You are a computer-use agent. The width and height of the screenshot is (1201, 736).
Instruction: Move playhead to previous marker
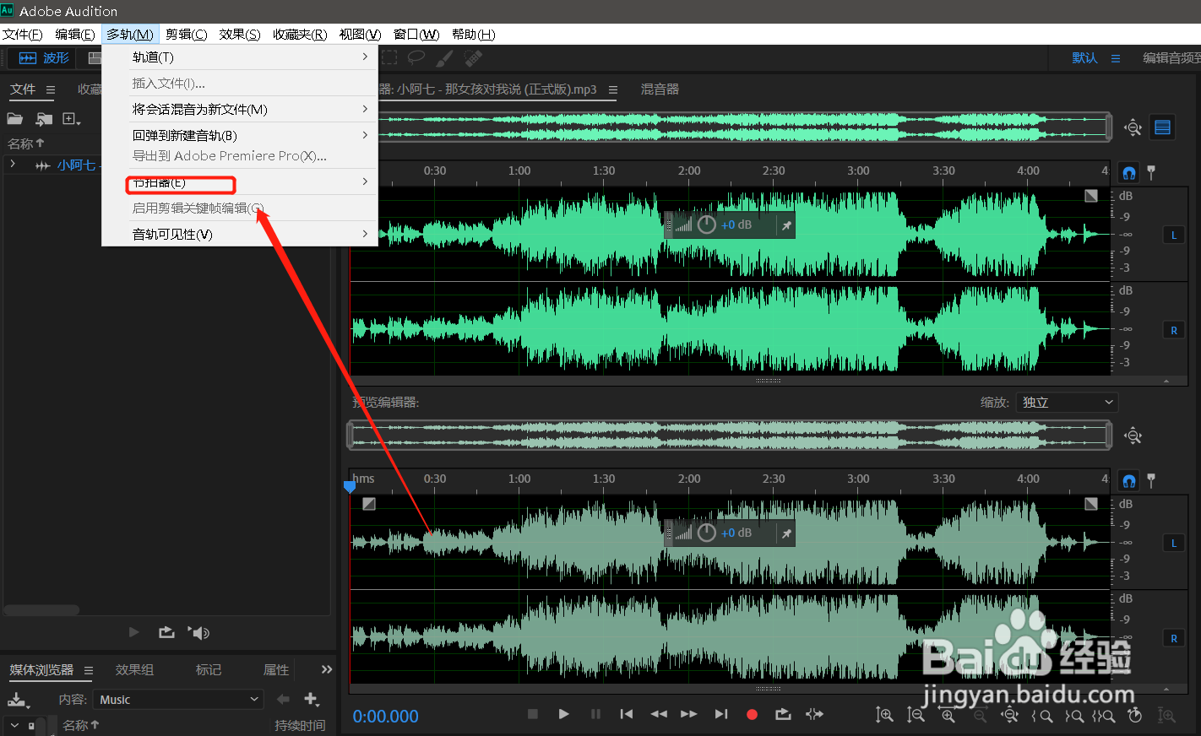point(627,714)
